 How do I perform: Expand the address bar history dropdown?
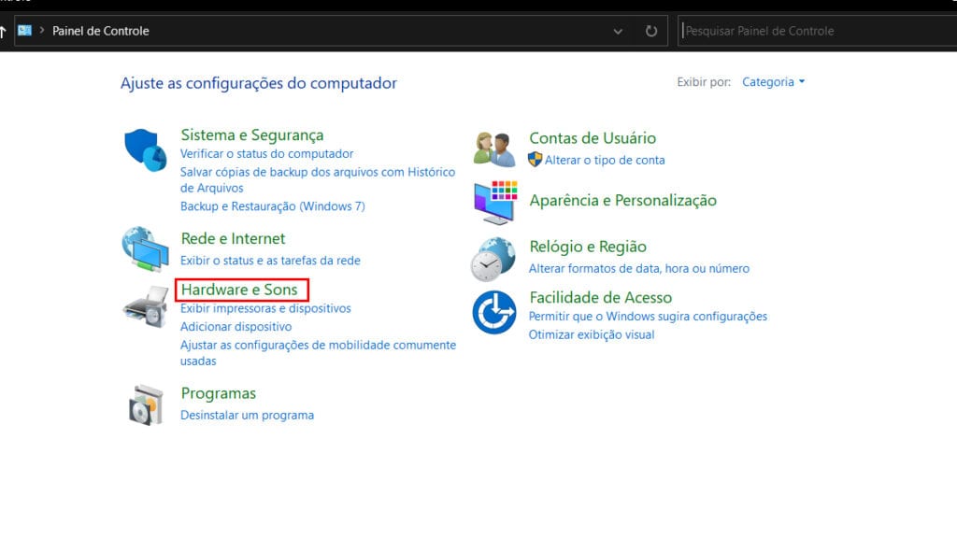click(x=618, y=31)
